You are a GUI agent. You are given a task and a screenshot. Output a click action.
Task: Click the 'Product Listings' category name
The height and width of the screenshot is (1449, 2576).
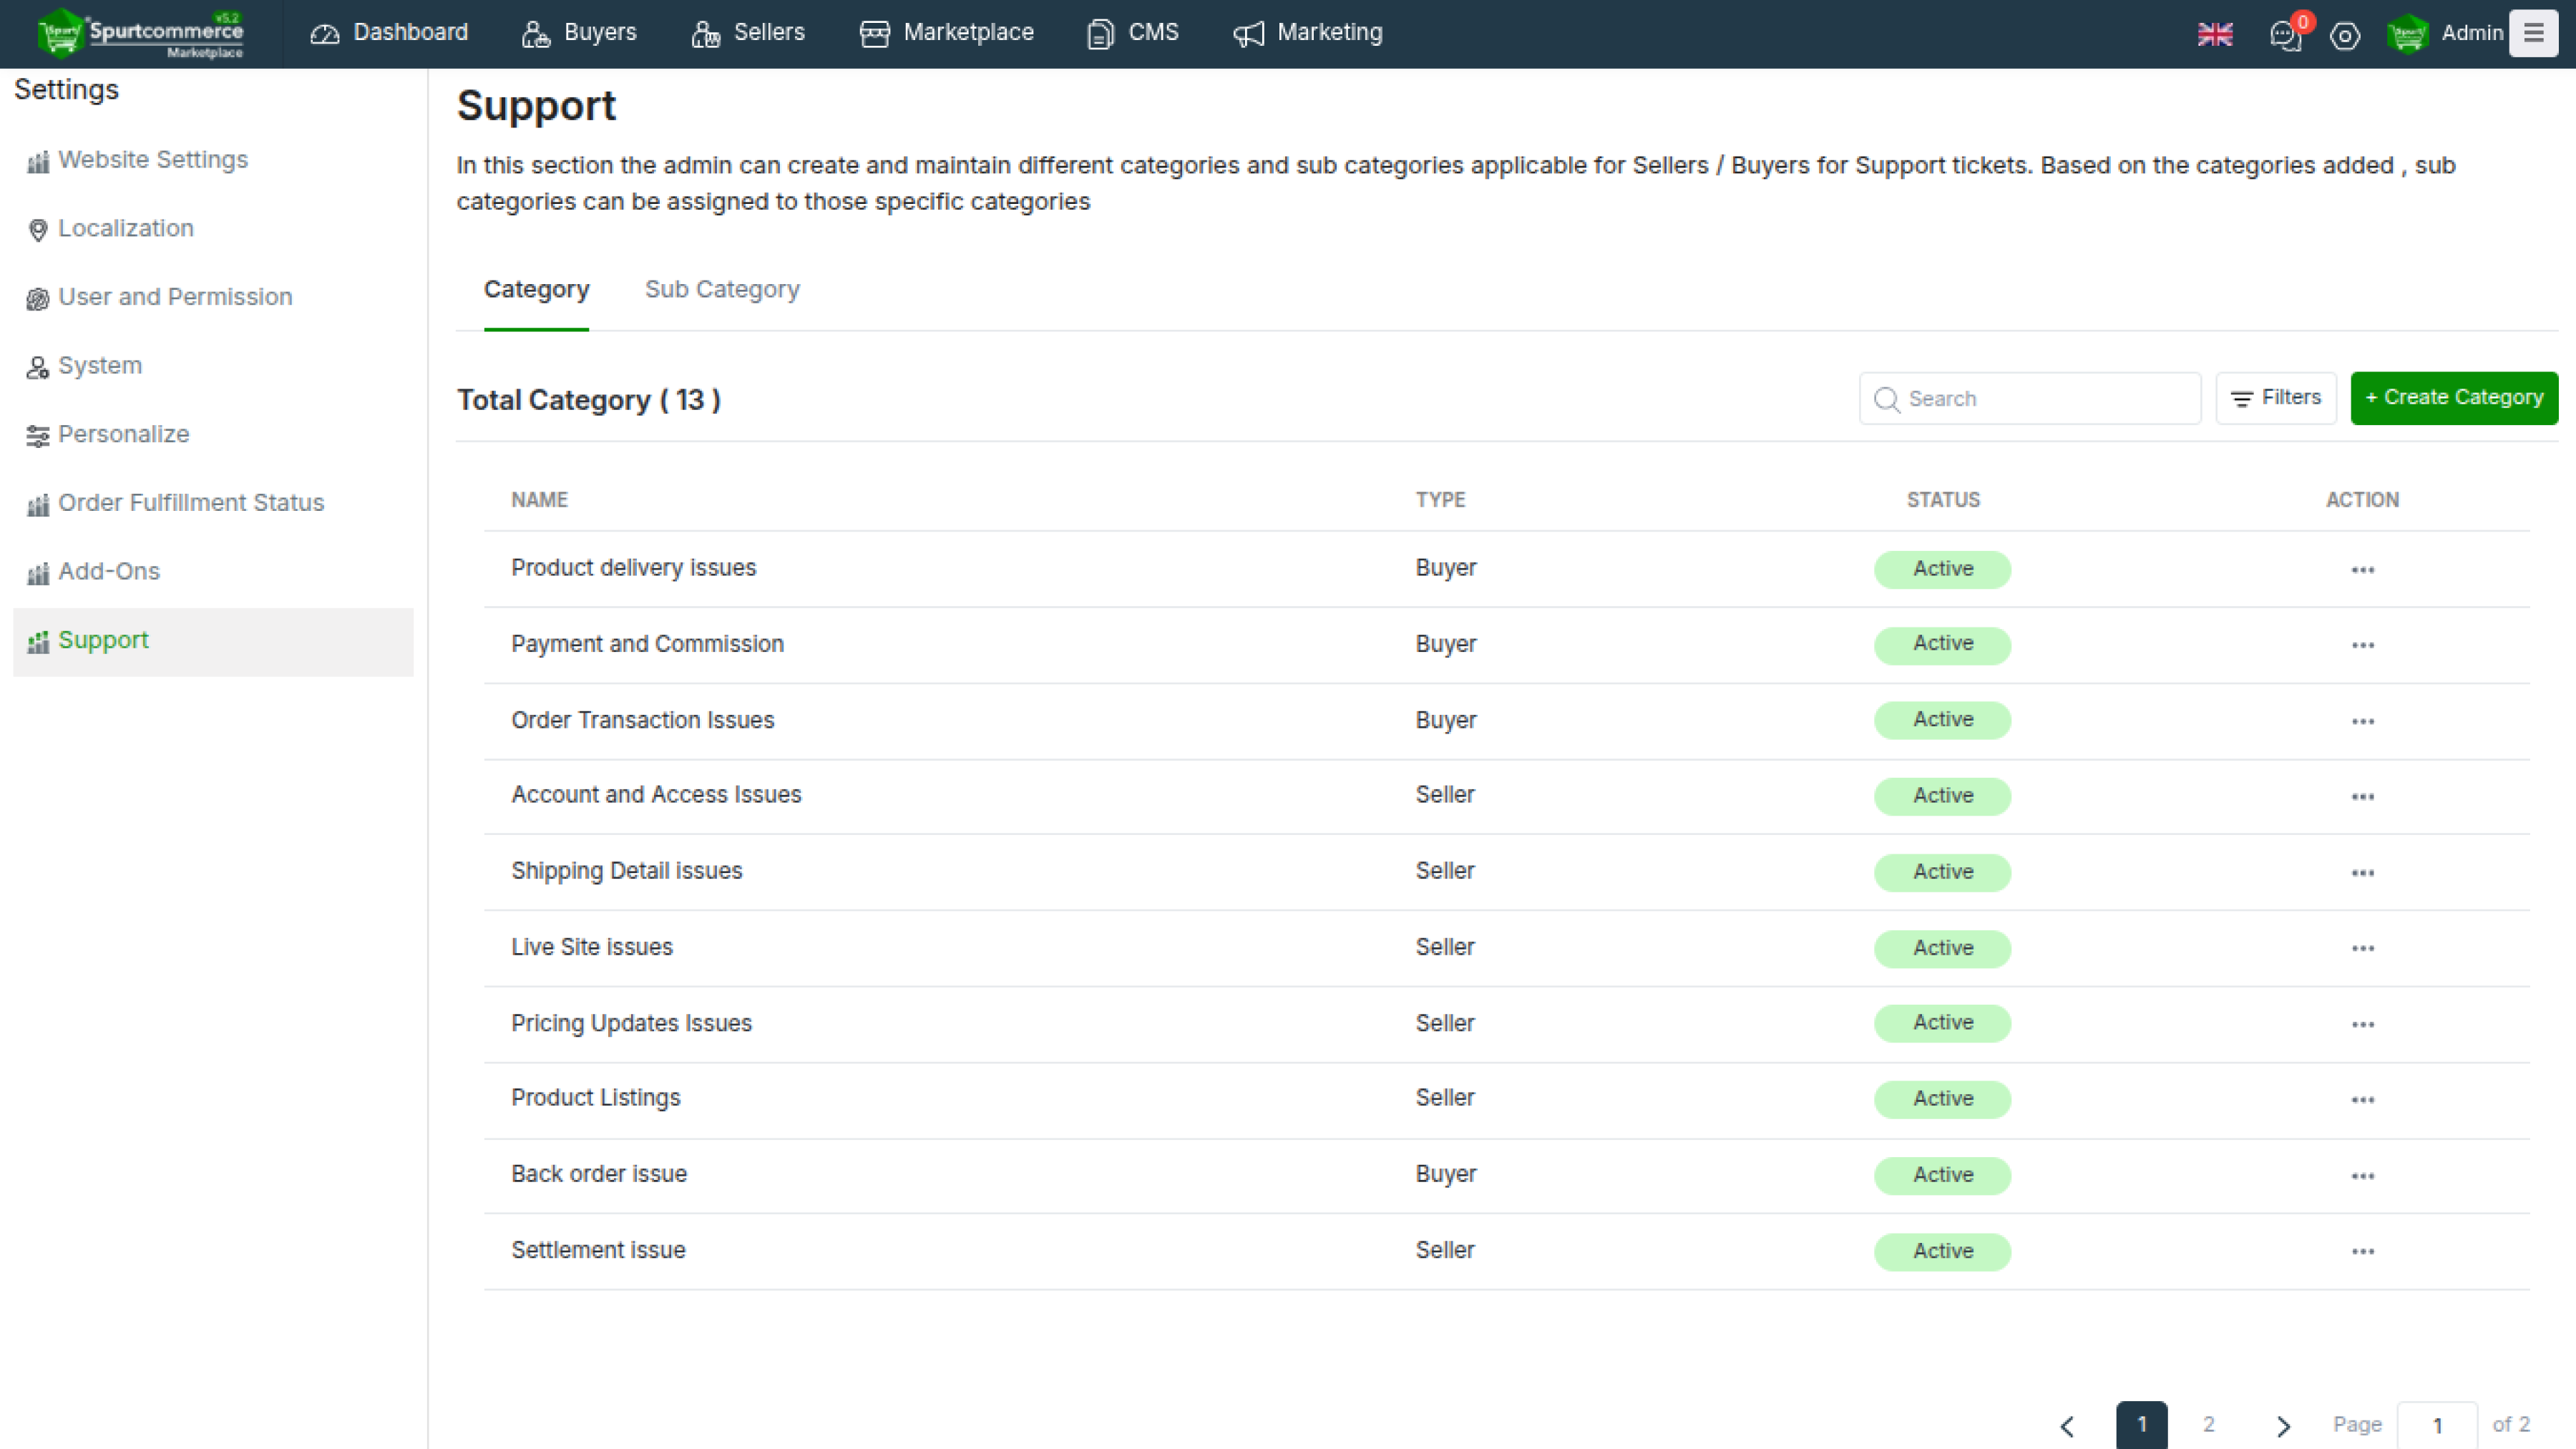(595, 1099)
